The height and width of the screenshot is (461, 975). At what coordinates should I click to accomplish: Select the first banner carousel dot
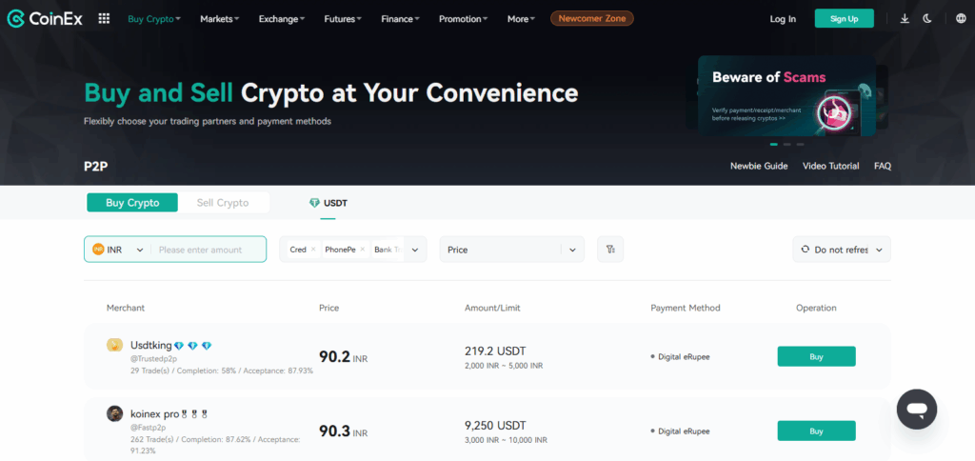click(x=773, y=145)
